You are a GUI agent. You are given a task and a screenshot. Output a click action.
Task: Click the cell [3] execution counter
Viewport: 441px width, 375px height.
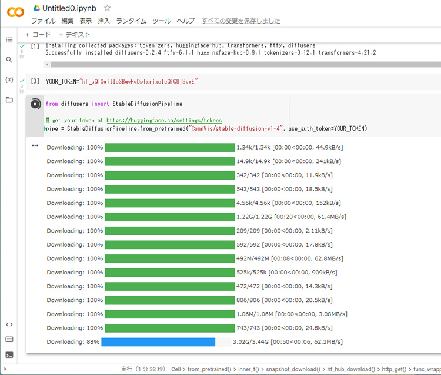(35, 81)
